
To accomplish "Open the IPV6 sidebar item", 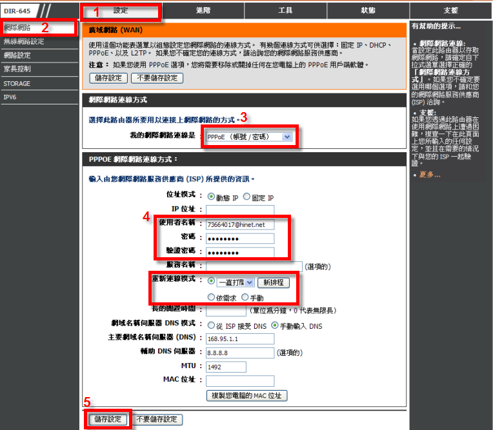I will click(10, 97).
